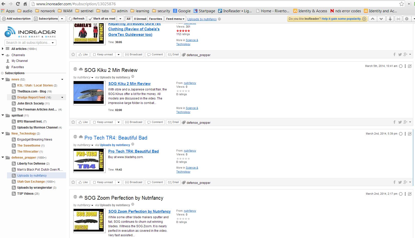Jump to next article arrow in toolbar
Viewport: 415px width, 238px height.
[381, 19]
